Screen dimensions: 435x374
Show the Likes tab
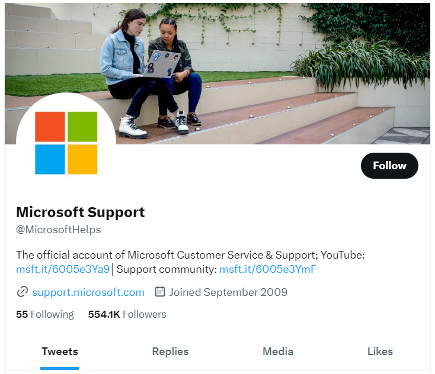point(380,352)
